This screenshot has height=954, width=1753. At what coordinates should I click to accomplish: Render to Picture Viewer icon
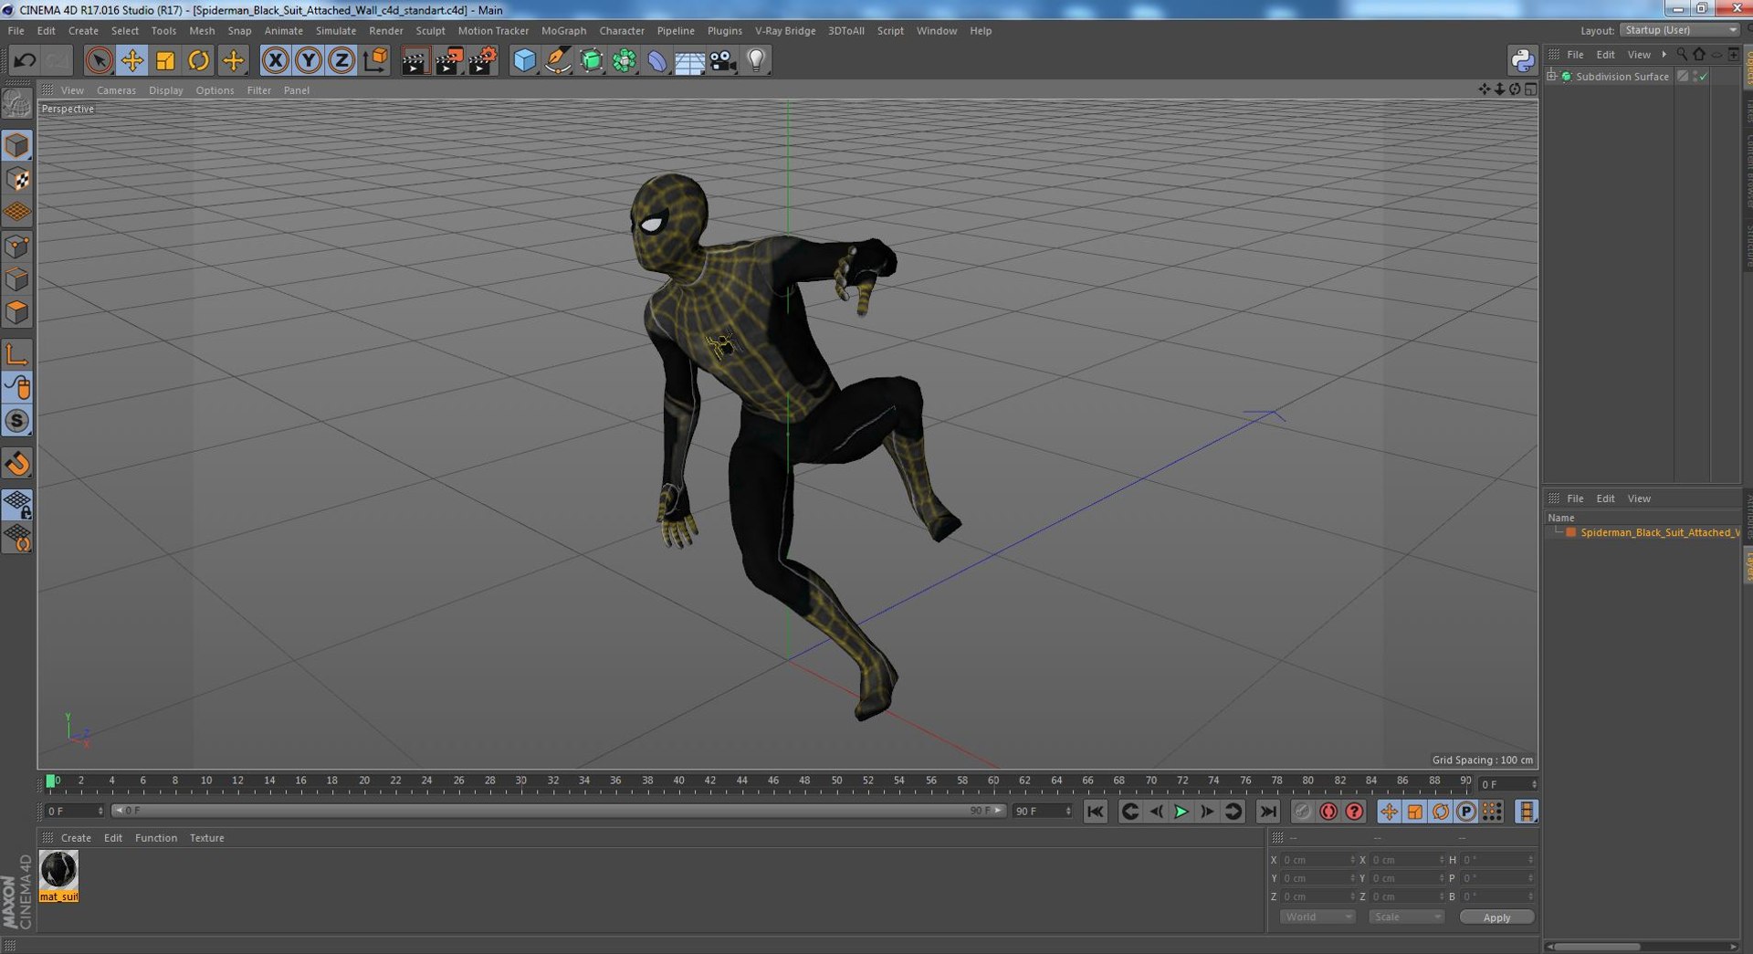448,61
